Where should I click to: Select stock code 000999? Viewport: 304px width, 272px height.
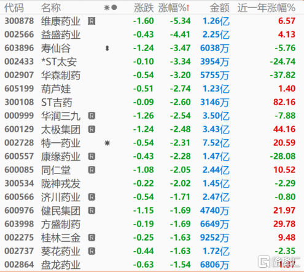tap(19, 116)
